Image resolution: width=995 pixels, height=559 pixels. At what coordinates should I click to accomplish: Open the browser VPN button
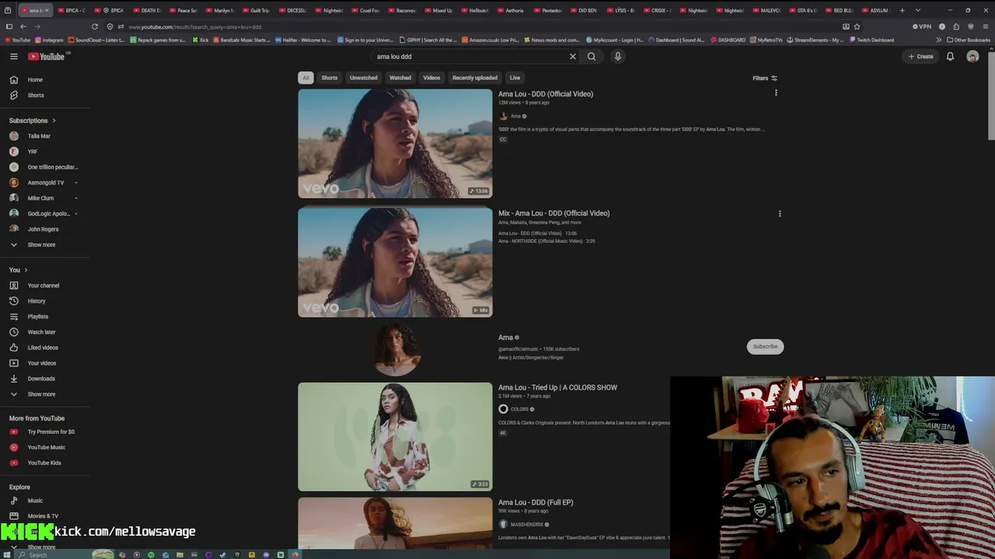[x=922, y=26]
